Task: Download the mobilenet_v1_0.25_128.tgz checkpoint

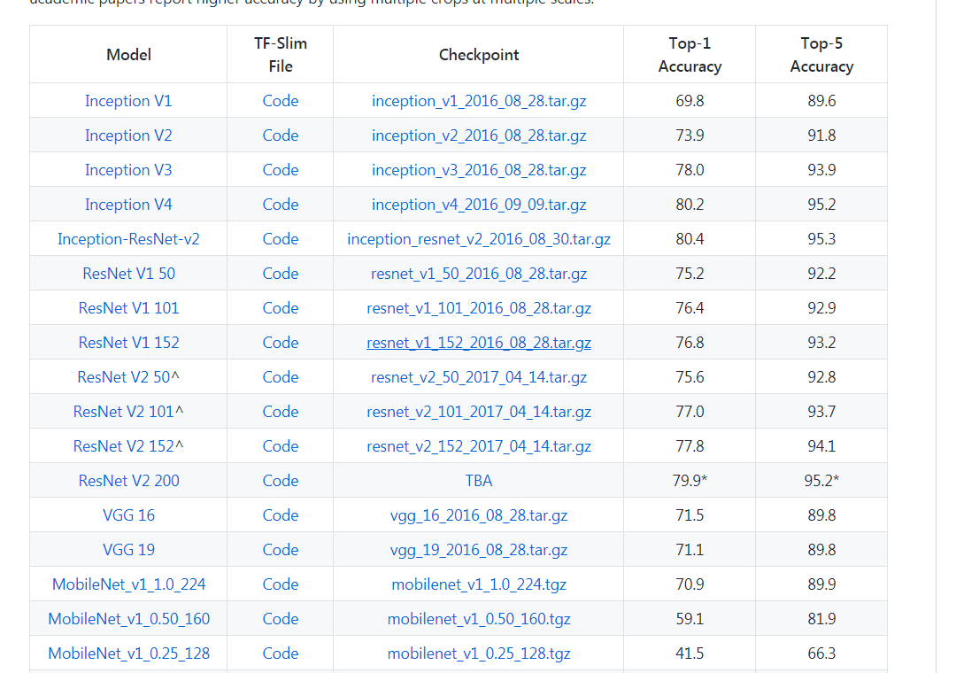Action: pyautogui.click(x=479, y=653)
